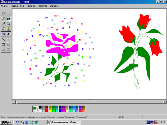
Task: Click the Безымянный - Paint taskbar button
Action: (x=61, y=122)
